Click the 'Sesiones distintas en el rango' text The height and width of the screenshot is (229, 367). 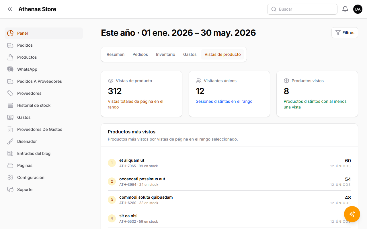coord(224,101)
